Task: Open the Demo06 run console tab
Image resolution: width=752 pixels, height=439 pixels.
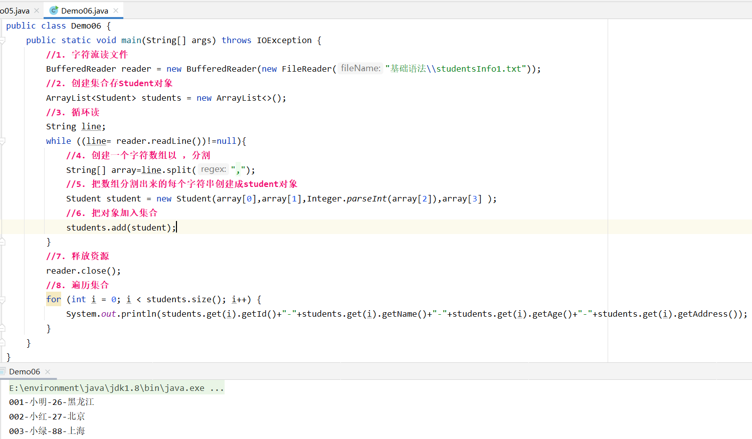Action: click(x=24, y=371)
